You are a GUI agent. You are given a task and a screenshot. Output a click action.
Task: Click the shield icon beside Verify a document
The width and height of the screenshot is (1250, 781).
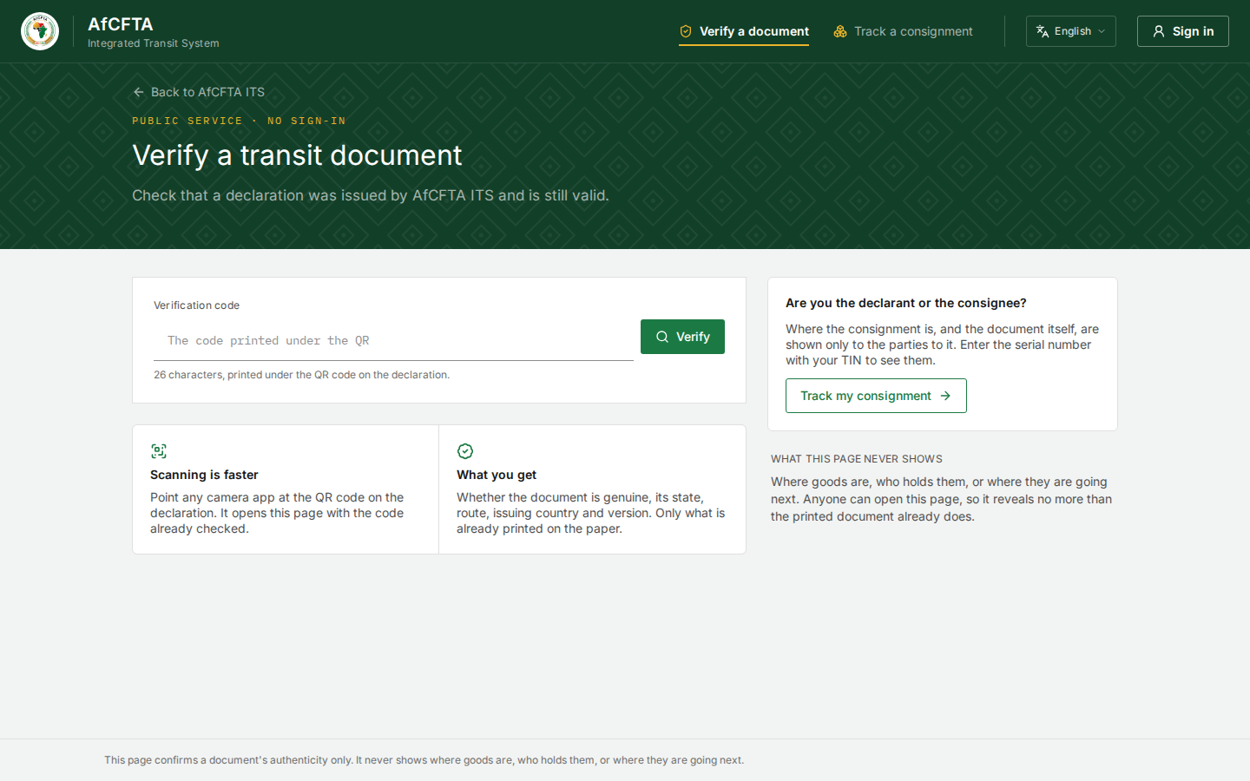click(x=686, y=31)
